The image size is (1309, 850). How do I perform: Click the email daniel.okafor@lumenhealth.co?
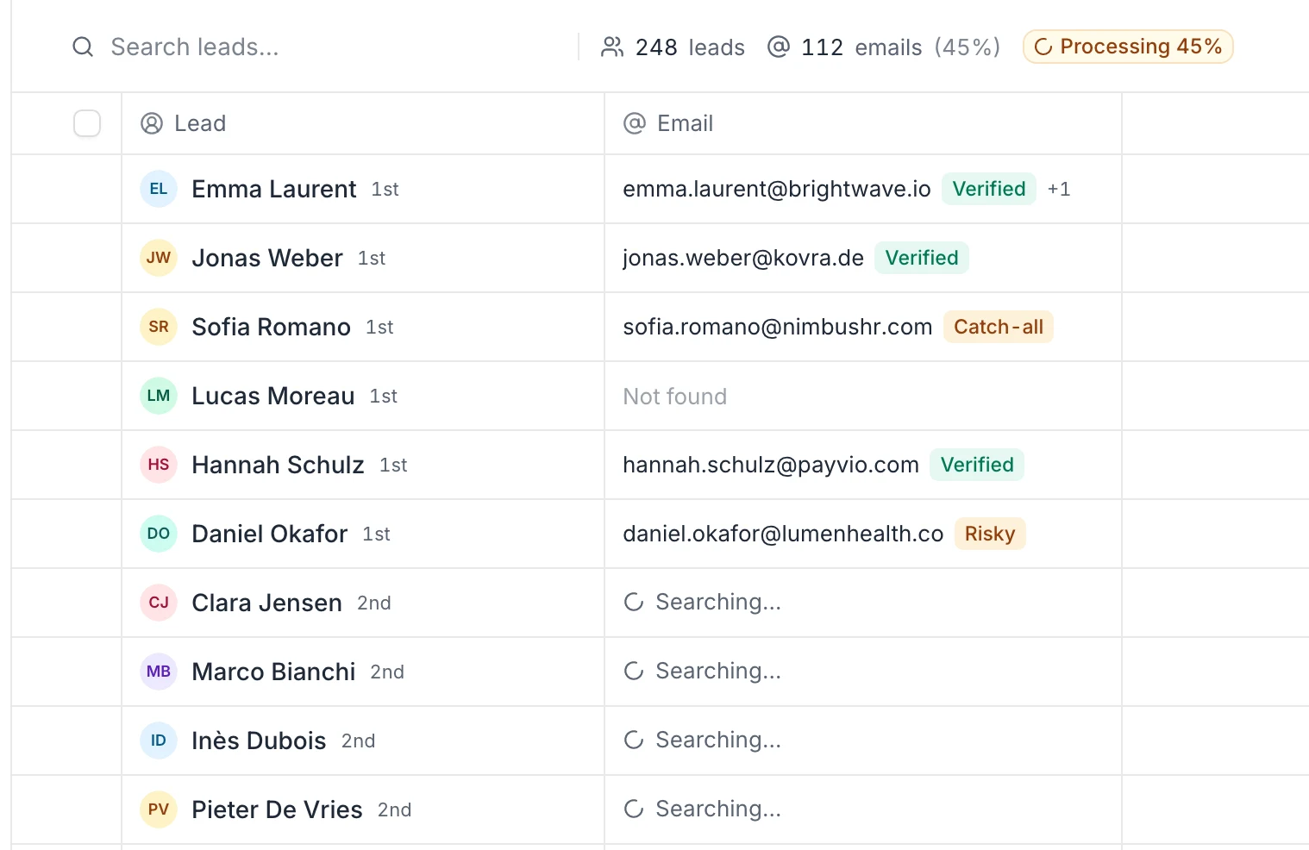[x=783, y=534]
